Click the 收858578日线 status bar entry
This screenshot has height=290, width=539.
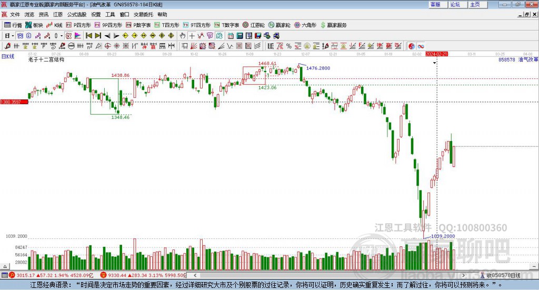click(x=500, y=275)
